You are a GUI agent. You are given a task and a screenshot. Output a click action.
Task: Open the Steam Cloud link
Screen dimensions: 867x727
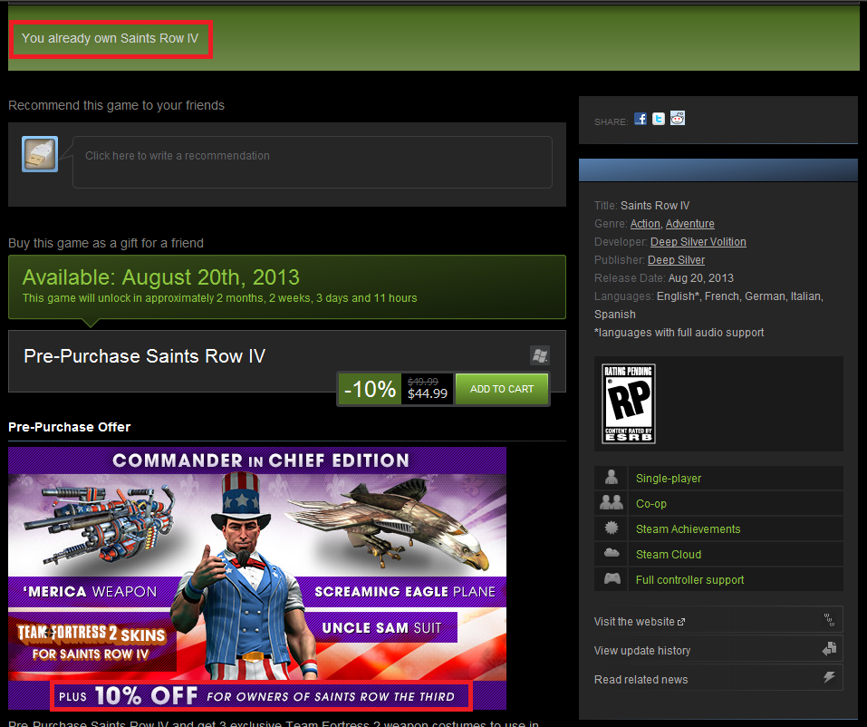point(669,555)
